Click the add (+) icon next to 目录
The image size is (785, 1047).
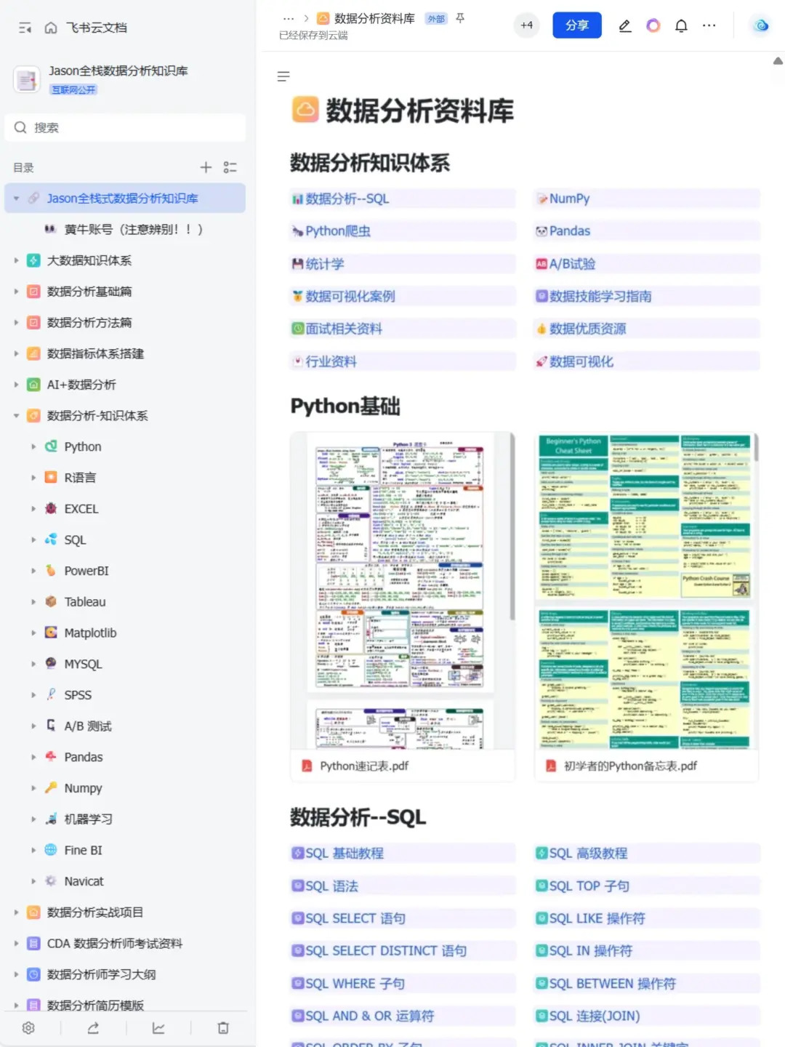206,167
